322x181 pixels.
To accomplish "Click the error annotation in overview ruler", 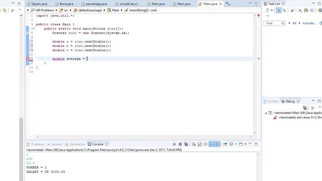I will pos(259,59).
